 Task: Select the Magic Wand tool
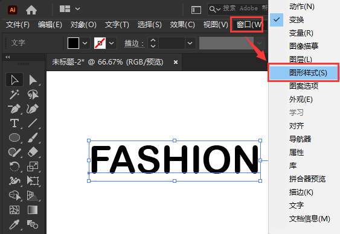[14, 94]
